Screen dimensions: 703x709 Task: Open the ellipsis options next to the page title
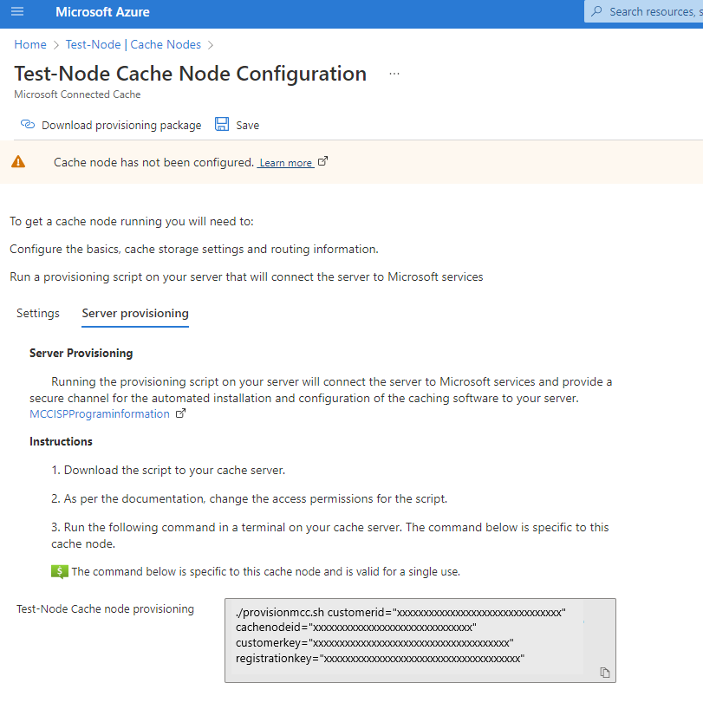pyautogui.click(x=394, y=74)
